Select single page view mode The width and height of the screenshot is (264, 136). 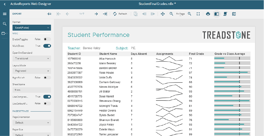click(216, 14)
